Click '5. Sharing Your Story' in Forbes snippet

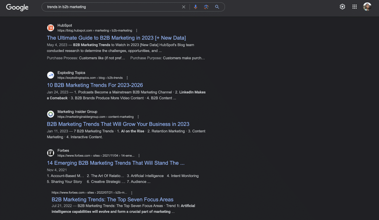[x=64, y=182]
